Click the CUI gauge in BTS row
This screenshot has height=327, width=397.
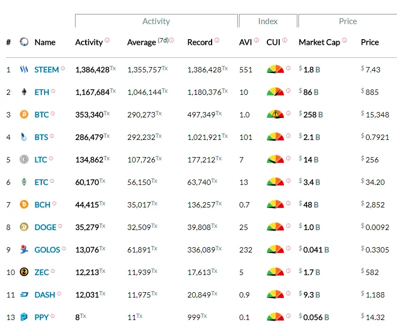275,137
